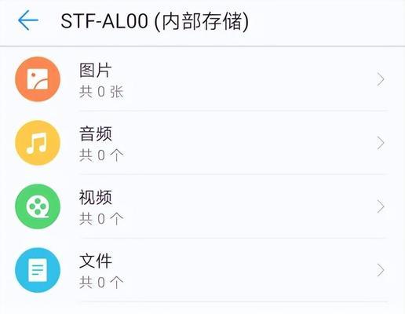This screenshot has height=314, width=405.
Task: Tap the 共 0 张 picture count
Action: [101, 92]
